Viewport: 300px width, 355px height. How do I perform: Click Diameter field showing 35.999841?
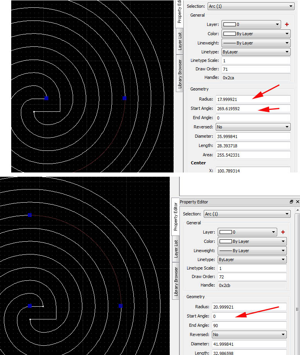coord(253,136)
